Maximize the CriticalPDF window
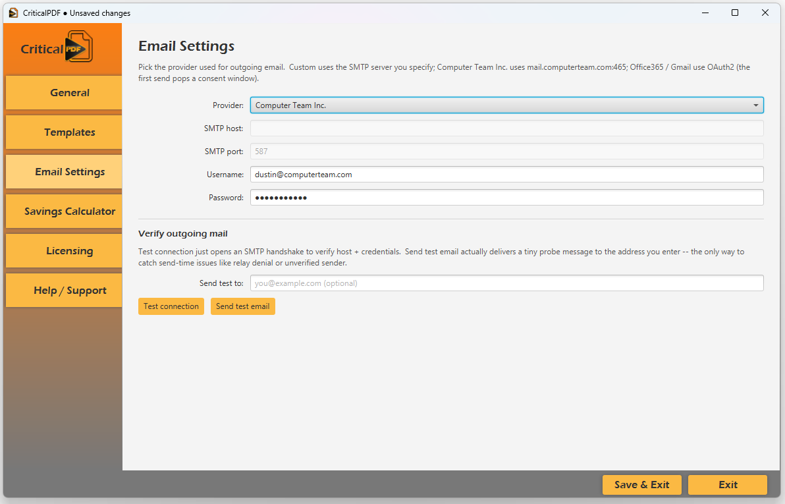The width and height of the screenshot is (785, 504). point(735,13)
